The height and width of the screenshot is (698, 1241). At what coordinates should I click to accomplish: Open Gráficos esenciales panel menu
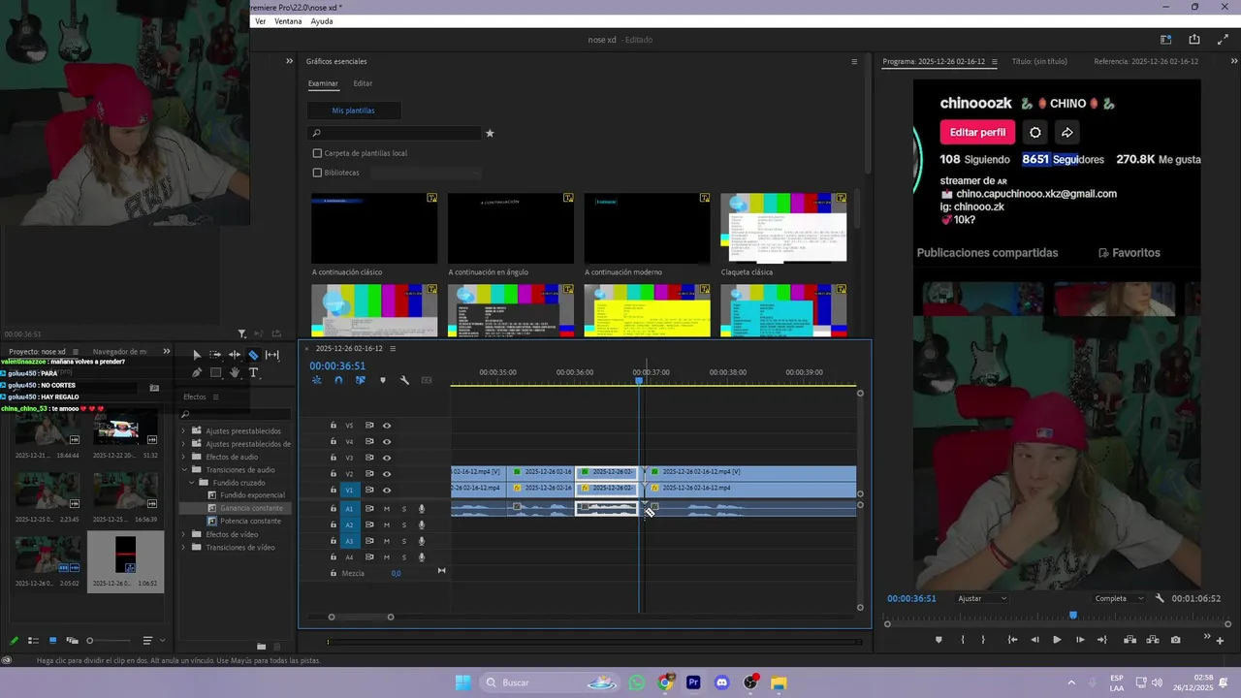pos(854,61)
